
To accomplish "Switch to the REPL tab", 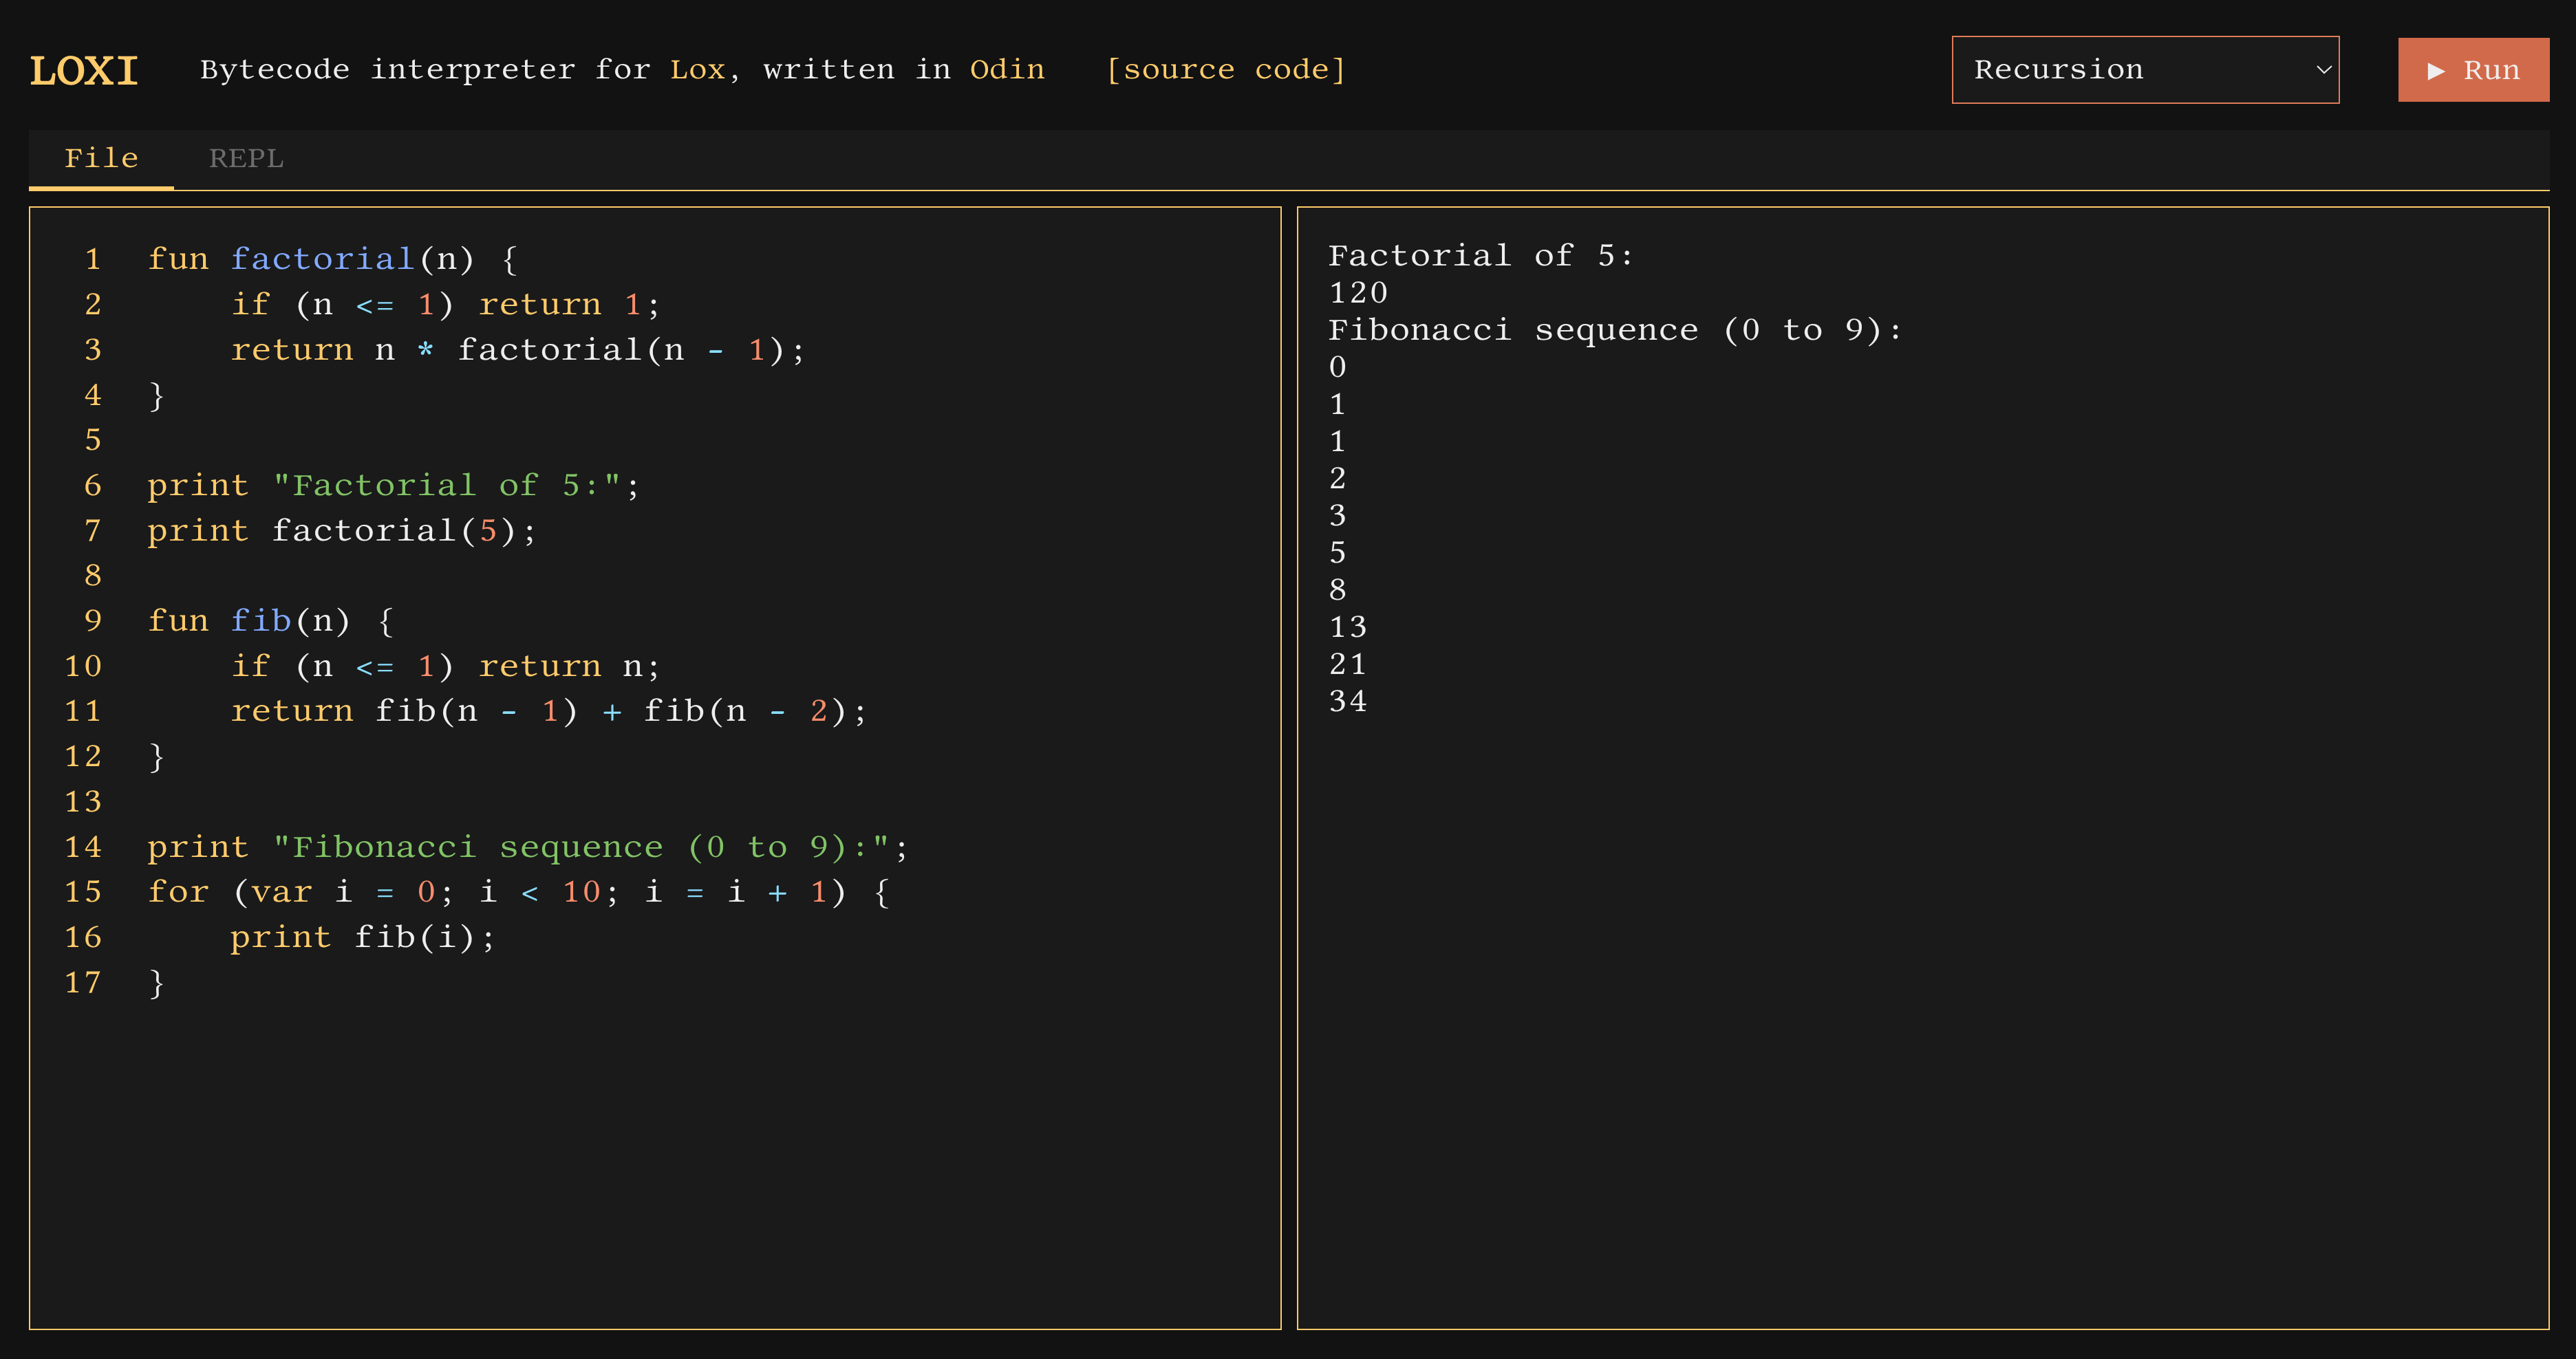I will [x=246, y=159].
